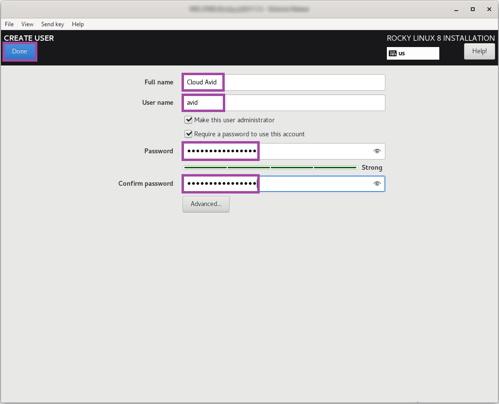Image resolution: width=499 pixels, height=404 pixels.
Task: Open the us keyboard layout selector
Action: pyautogui.click(x=413, y=53)
